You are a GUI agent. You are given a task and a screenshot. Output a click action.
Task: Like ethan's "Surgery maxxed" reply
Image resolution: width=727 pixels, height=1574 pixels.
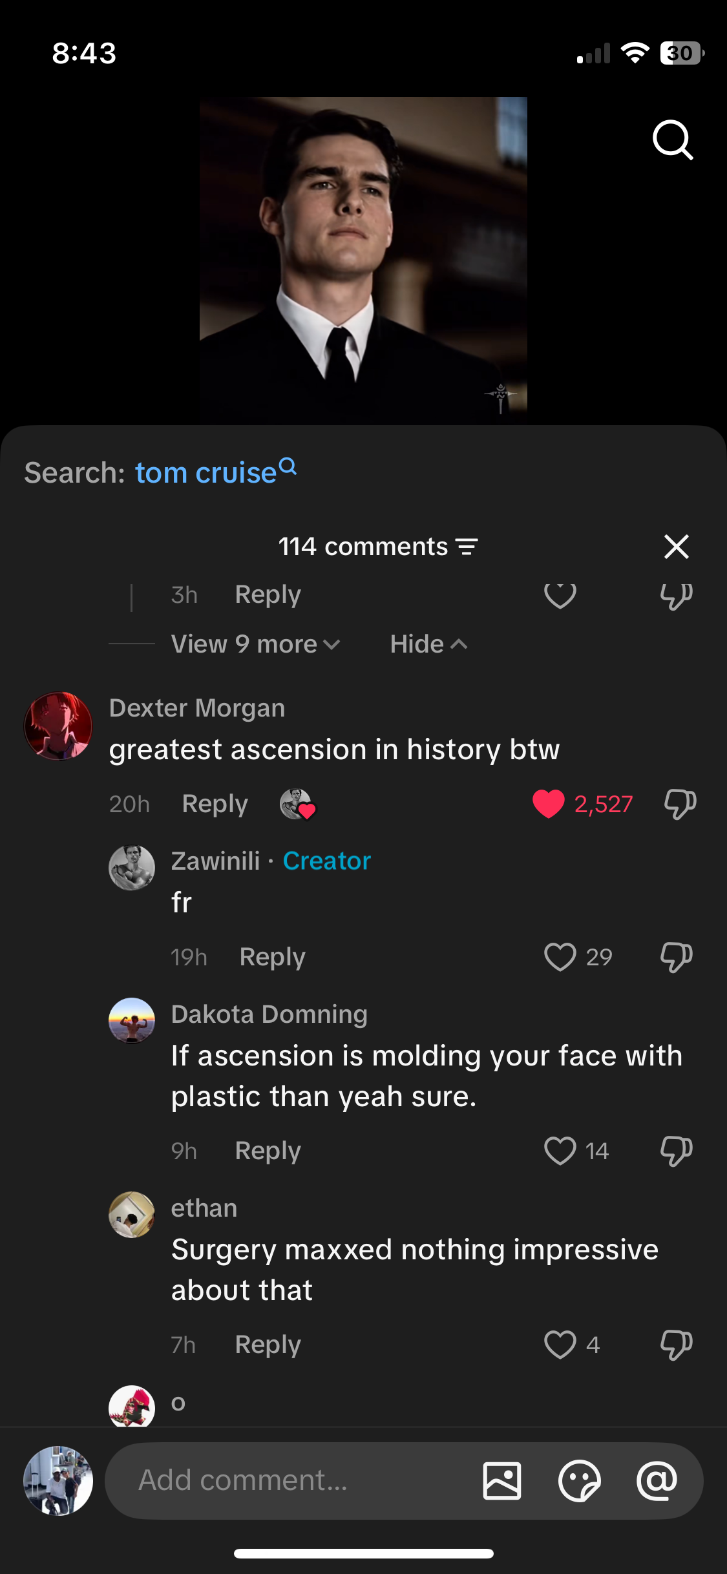click(x=560, y=1345)
